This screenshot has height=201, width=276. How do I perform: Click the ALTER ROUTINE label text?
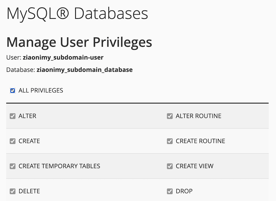[198, 116]
